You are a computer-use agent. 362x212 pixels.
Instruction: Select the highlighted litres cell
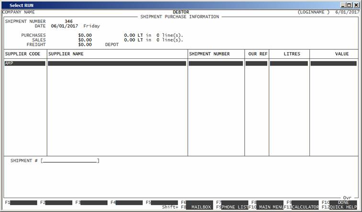(289, 64)
